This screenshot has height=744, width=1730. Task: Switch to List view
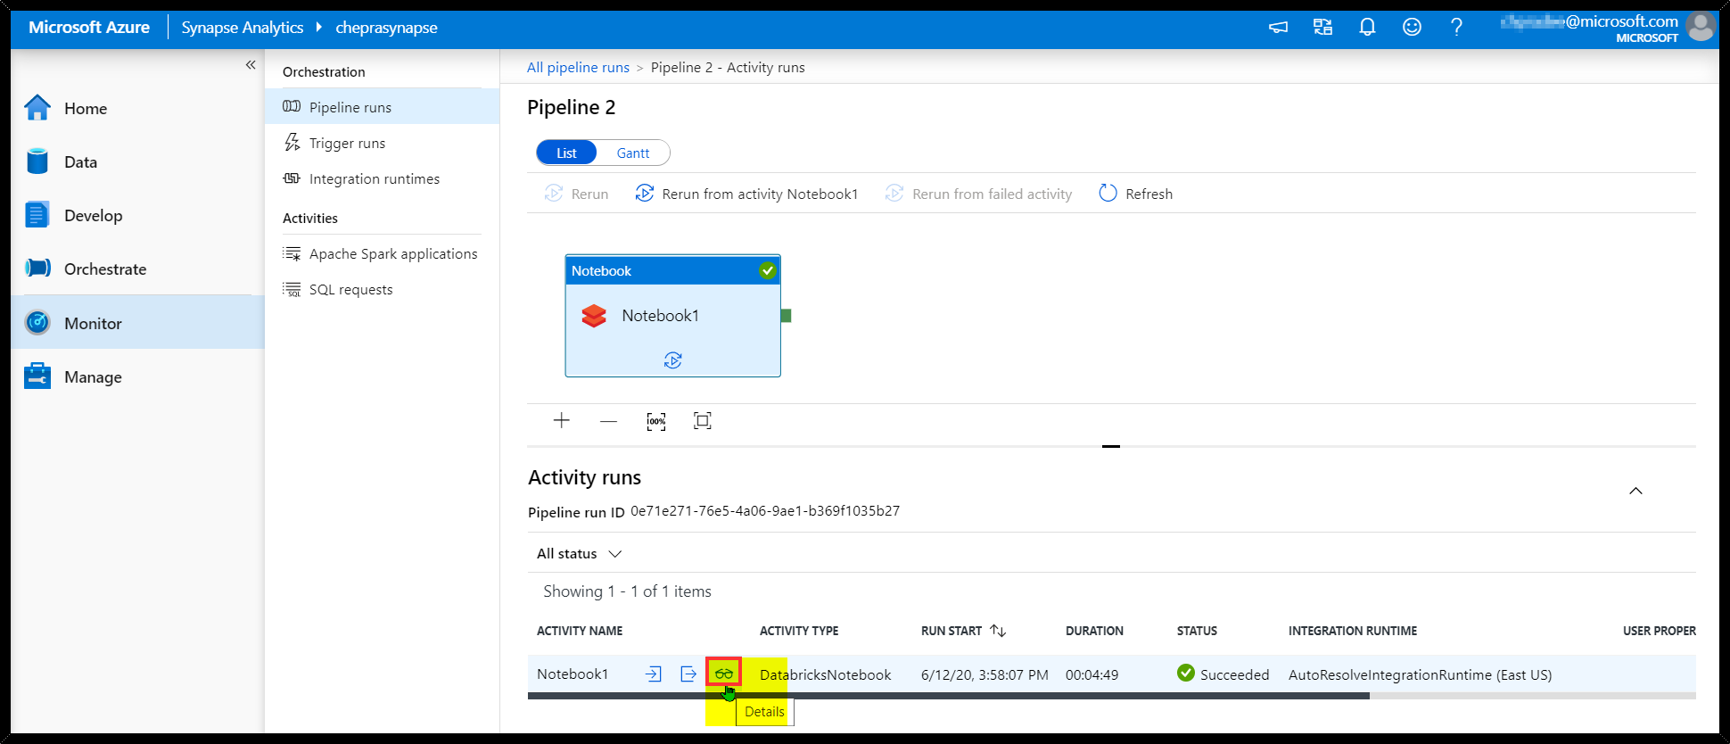coord(566,153)
